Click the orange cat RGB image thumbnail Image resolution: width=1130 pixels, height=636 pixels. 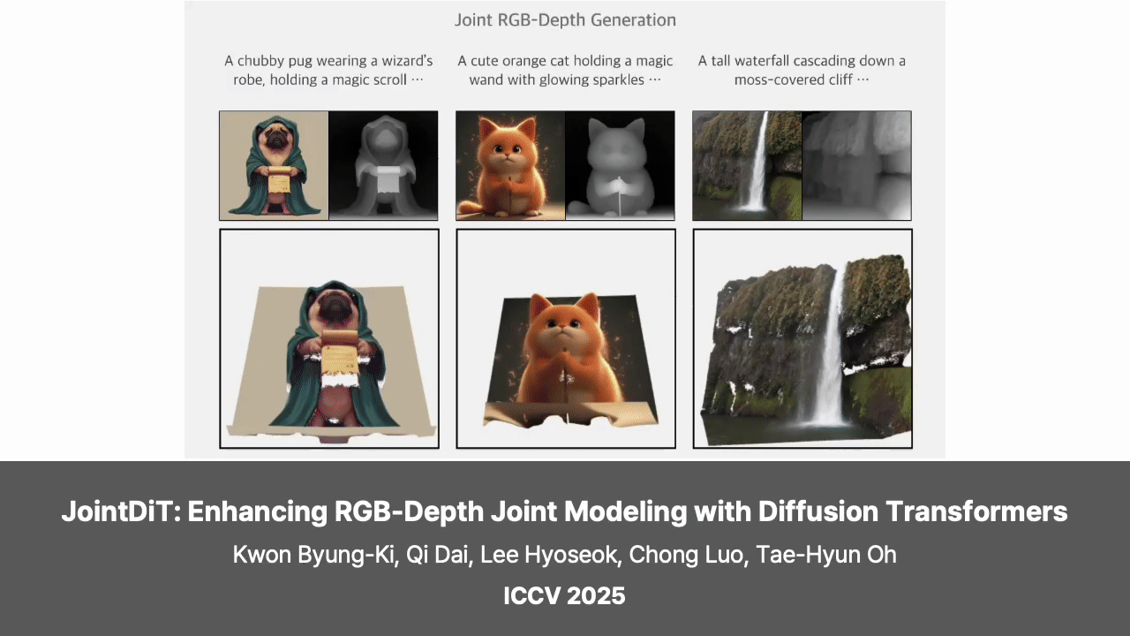click(x=510, y=165)
